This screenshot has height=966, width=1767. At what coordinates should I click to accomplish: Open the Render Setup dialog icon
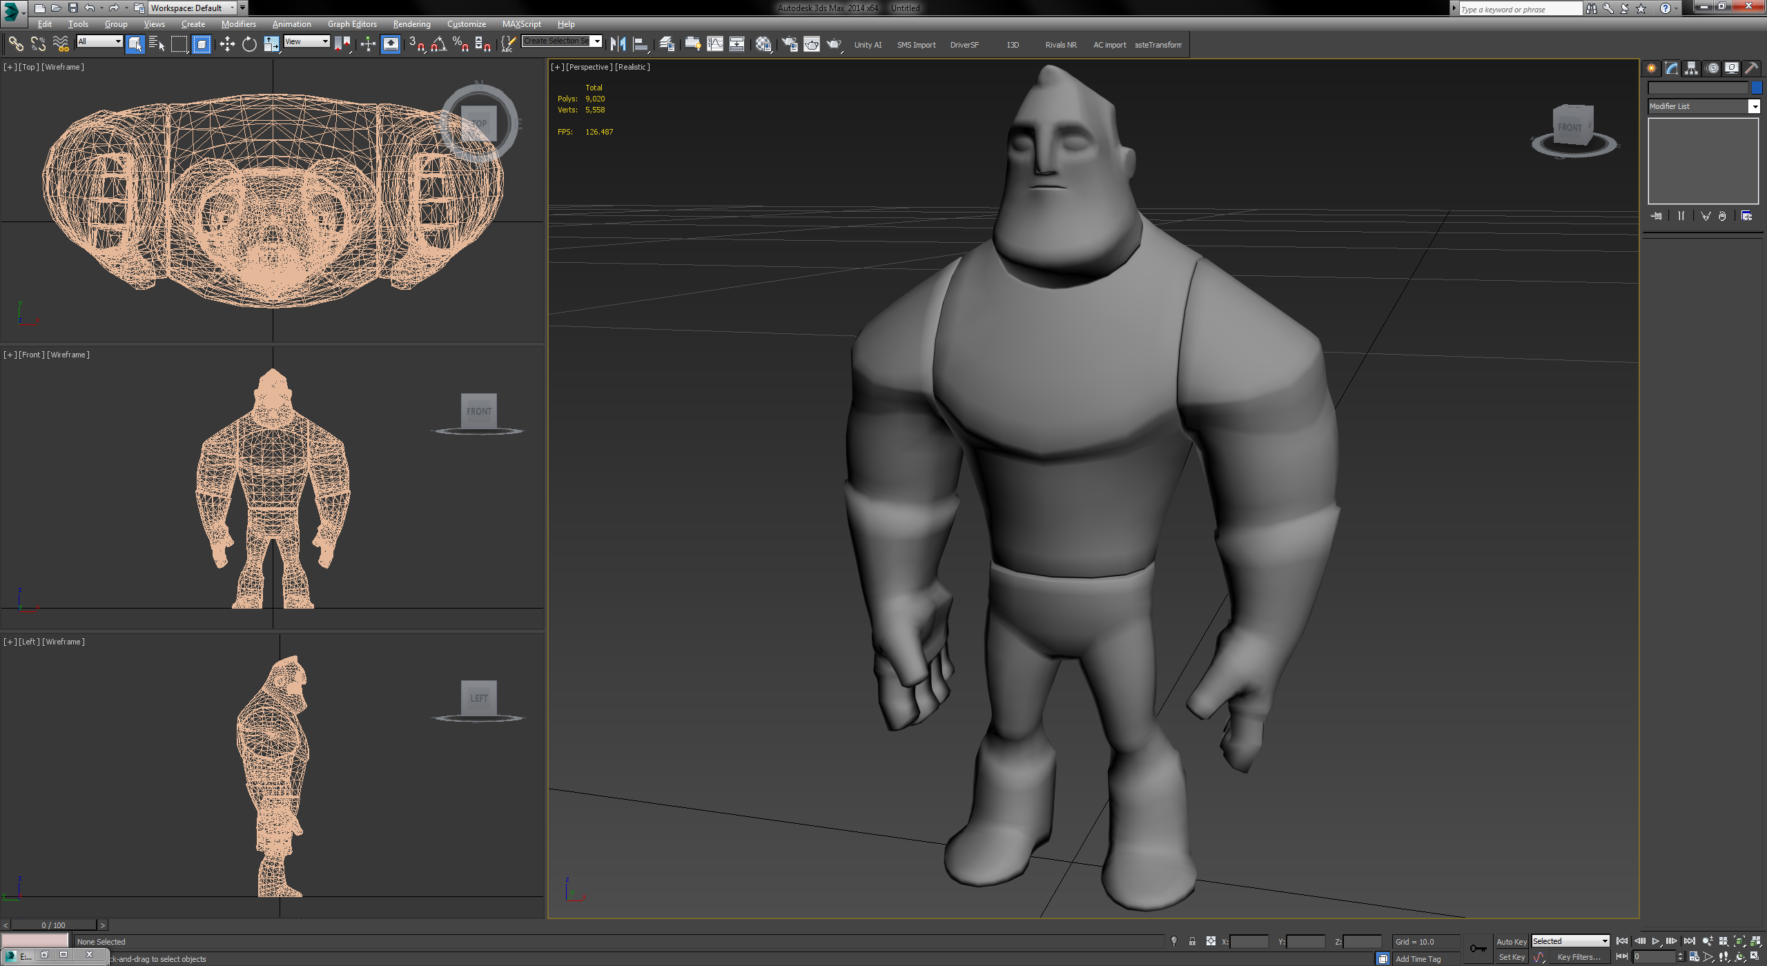[x=789, y=43]
